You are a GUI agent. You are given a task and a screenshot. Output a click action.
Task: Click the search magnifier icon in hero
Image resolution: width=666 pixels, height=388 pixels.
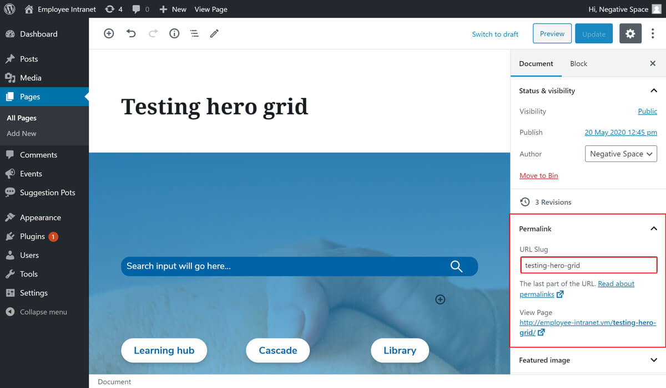click(456, 267)
